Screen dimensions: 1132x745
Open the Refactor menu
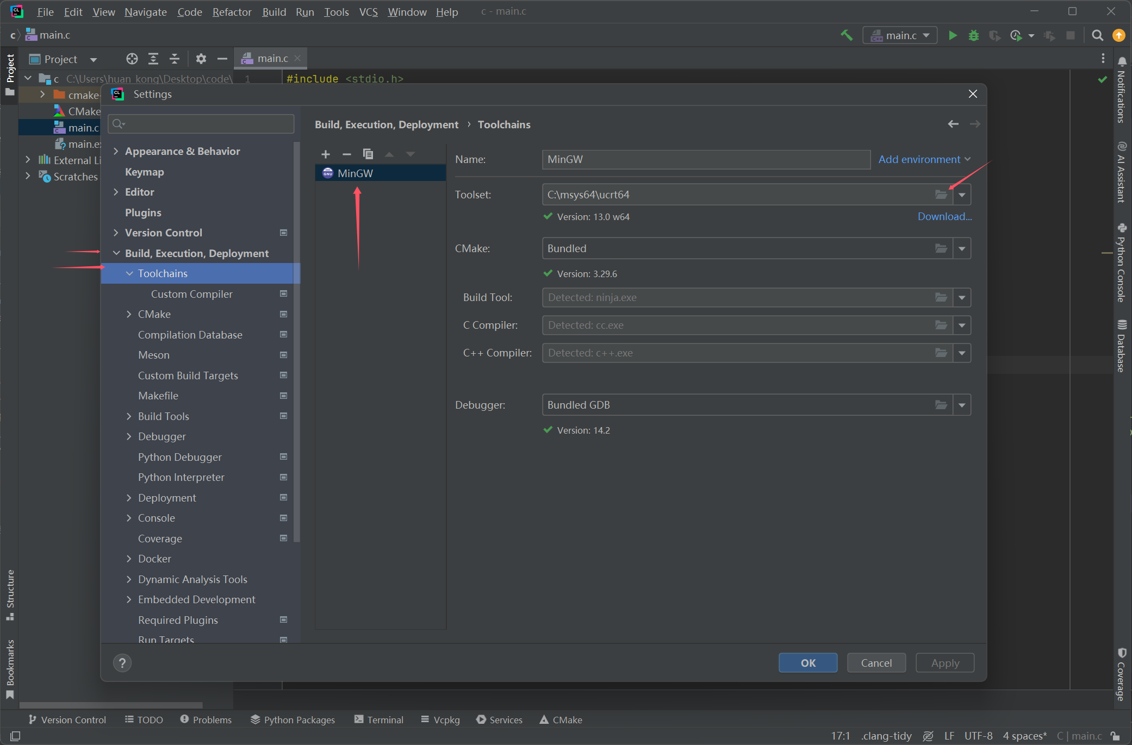pyautogui.click(x=232, y=11)
